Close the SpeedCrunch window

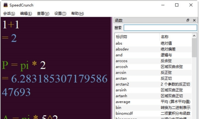click(x=191, y=5)
